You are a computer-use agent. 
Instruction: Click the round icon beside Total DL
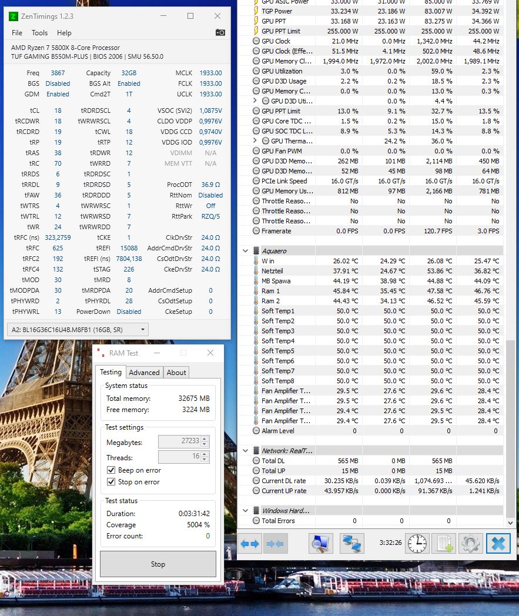coord(256,461)
